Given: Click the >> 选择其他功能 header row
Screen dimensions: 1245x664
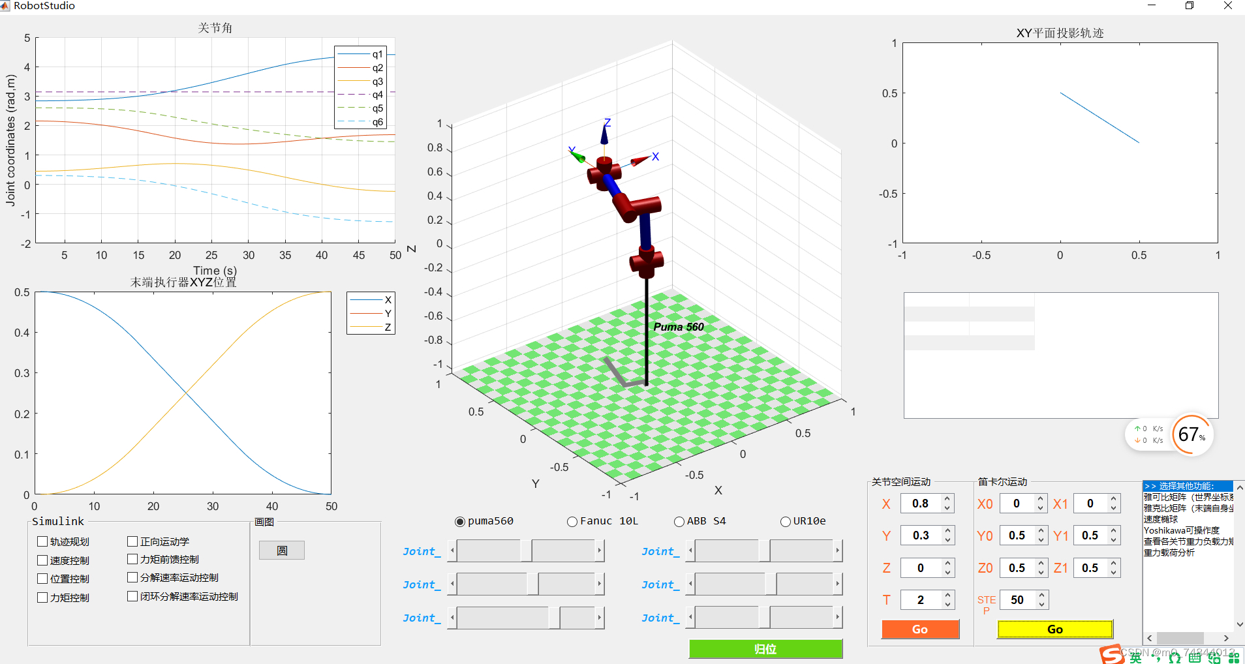Looking at the screenshot, I should point(1188,486).
